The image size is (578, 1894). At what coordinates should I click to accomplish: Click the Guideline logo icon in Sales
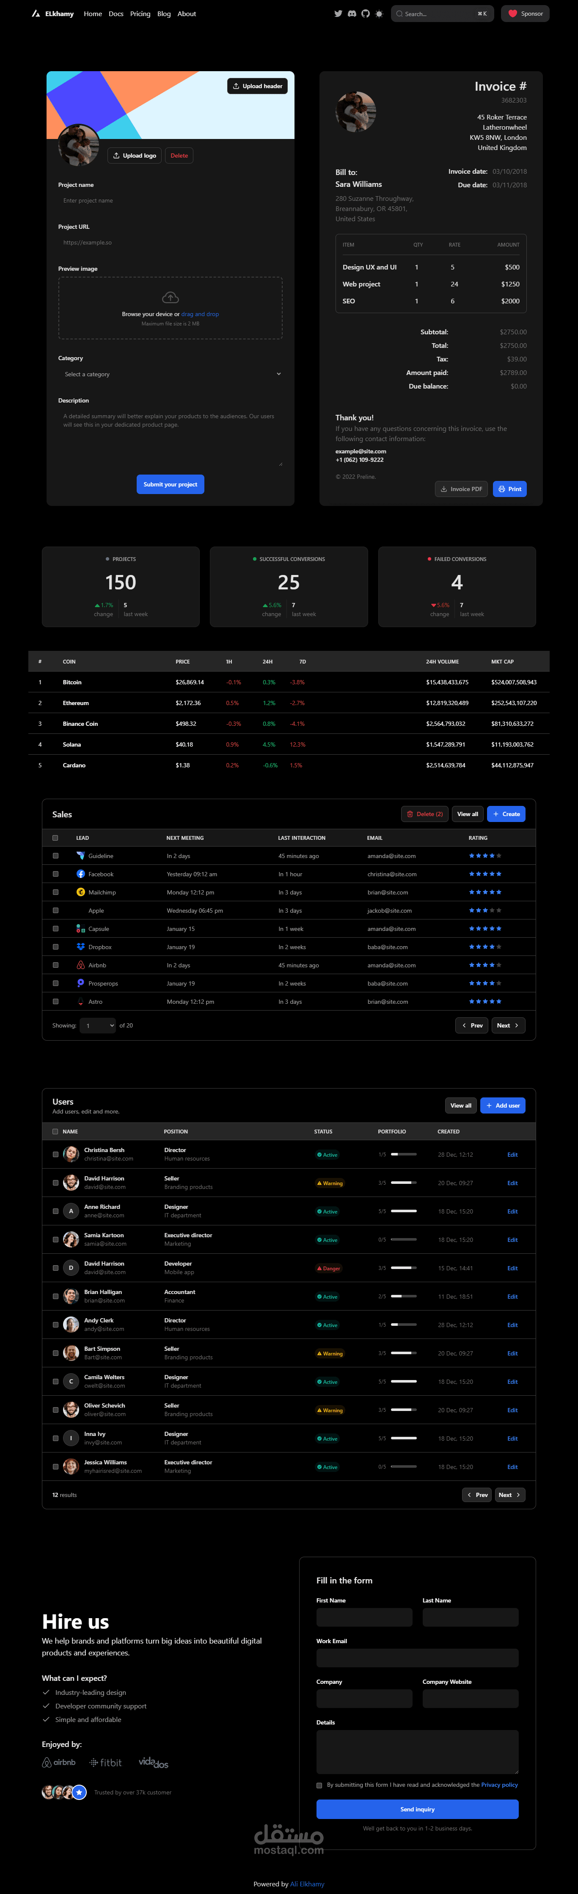tap(81, 856)
